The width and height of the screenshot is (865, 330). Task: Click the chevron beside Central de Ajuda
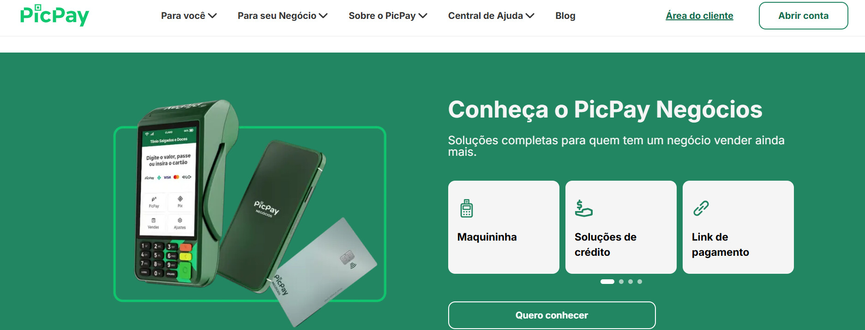(530, 16)
